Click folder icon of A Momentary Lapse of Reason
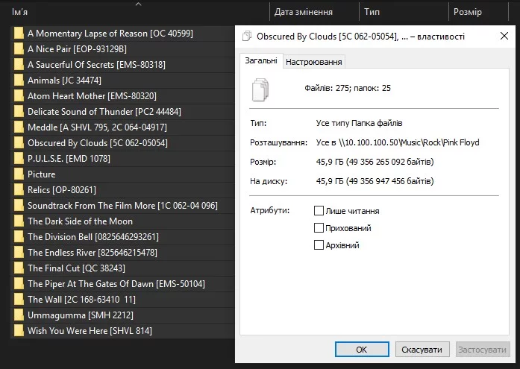Viewport: 520px width, 369px height. click(x=19, y=34)
